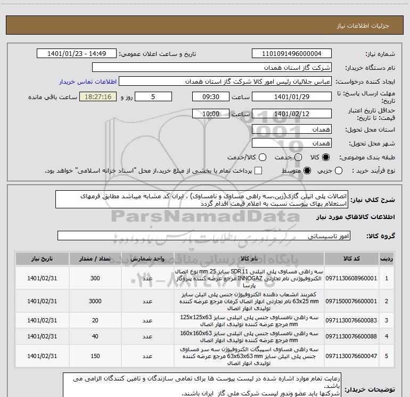
Task: Click the delivery province field همدان
Action: 292,129
